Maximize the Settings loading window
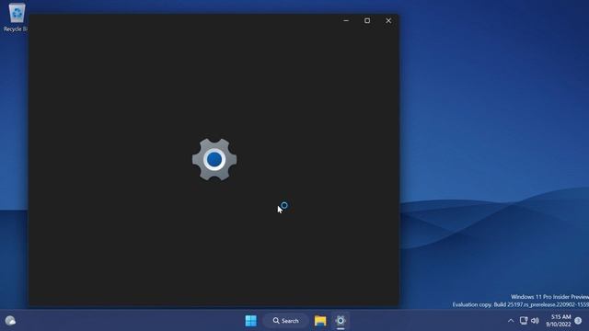The image size is (589, 331). [367, 20]
